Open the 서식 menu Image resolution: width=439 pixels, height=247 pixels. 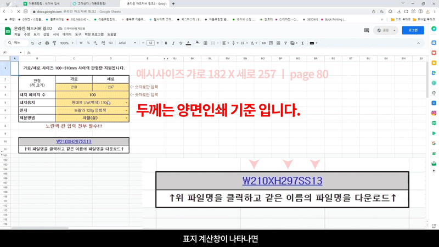tap(56, 35)
